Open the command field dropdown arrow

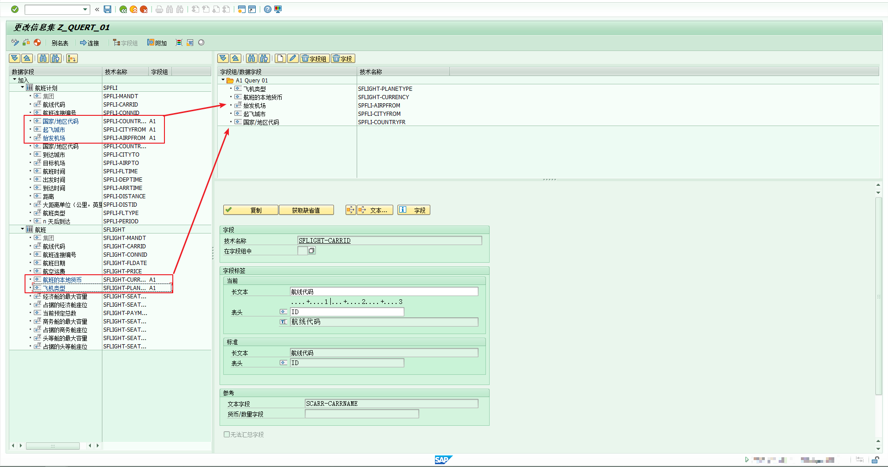pos(85,9)
